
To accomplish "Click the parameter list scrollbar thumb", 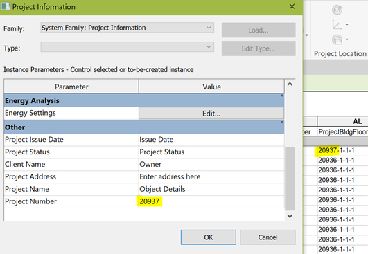I will click(x=290, y=179).
